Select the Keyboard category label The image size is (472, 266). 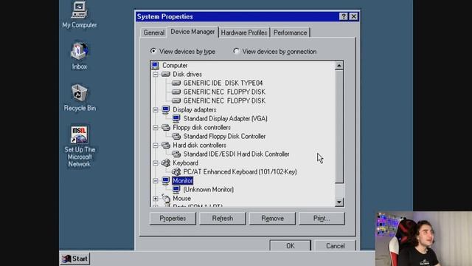pyautogui.click(x=185, y=163)
